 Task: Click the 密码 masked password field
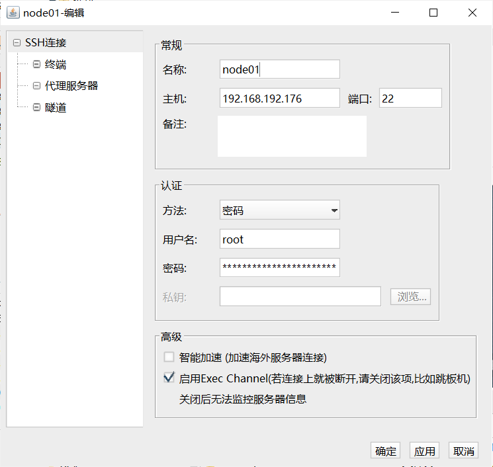pos(279,268)
